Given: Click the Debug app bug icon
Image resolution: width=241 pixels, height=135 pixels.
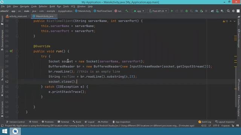Looking at the screenshot, I should [186, 11].
